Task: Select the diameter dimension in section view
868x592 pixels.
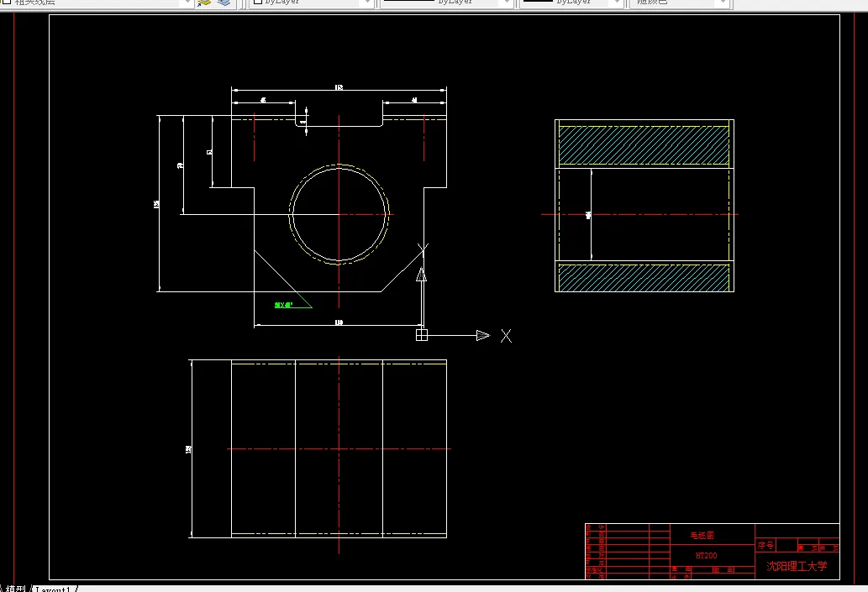Action: 590,215
